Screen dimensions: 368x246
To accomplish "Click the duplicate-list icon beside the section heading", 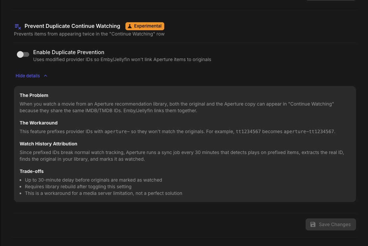I will pos(18,27).
